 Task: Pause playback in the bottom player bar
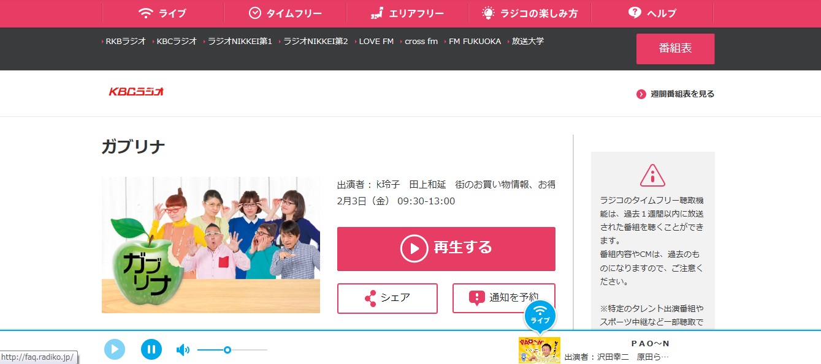coord(151,349)
